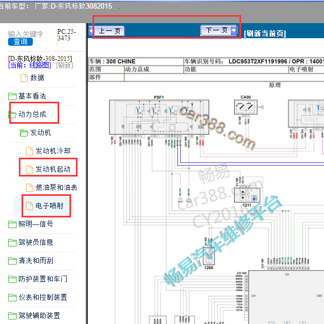The height and width of the screenshot is (324, 324).
Task: Click the vehicle identification number LDC953T2XF1191996
Action: pos(258,61)
